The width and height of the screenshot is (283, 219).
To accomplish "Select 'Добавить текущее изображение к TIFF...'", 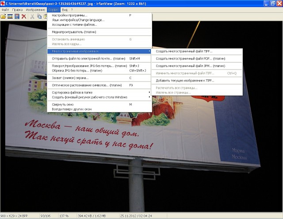I will [185, 81].
